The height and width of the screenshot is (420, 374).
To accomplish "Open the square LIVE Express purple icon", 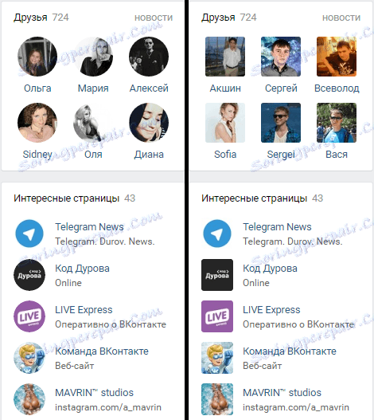I will click(217, 316).
